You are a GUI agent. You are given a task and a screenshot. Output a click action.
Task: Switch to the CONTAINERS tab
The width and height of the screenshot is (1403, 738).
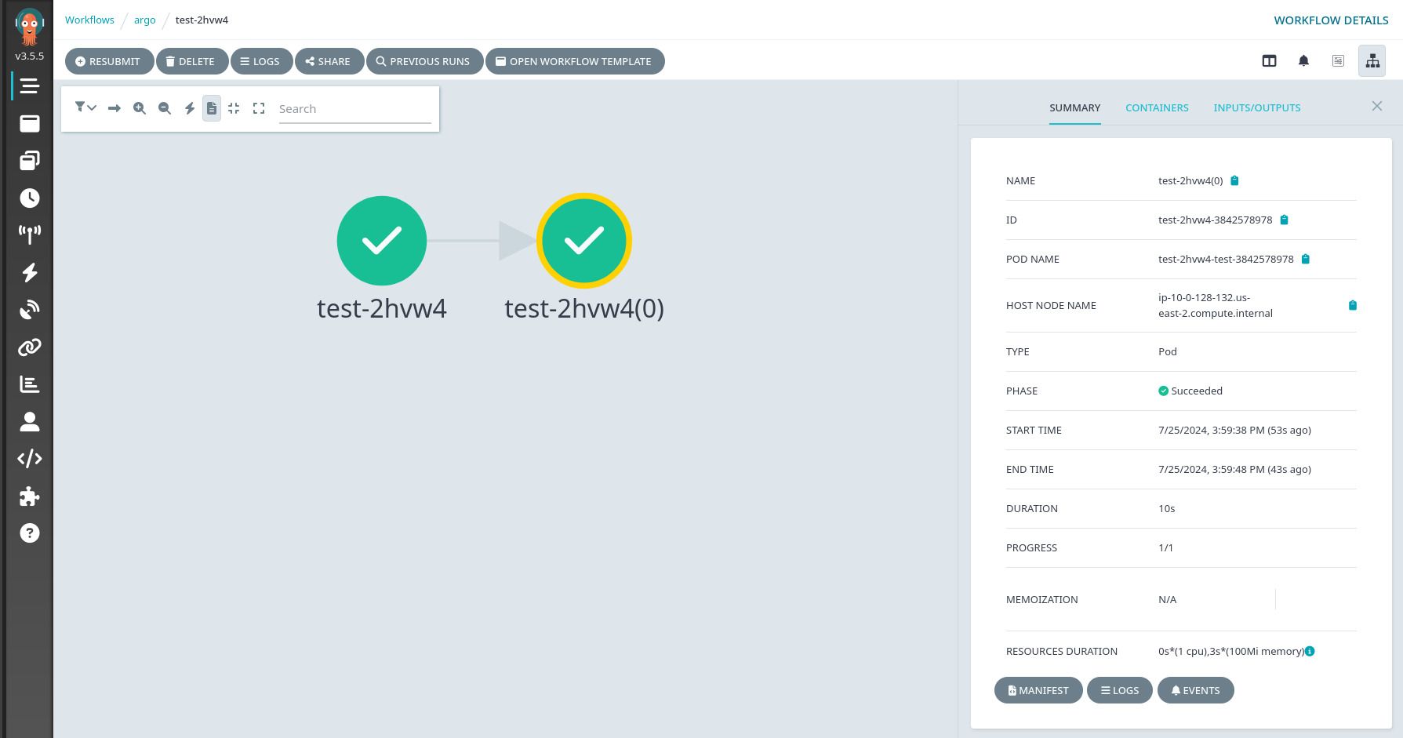point(1157,107)
